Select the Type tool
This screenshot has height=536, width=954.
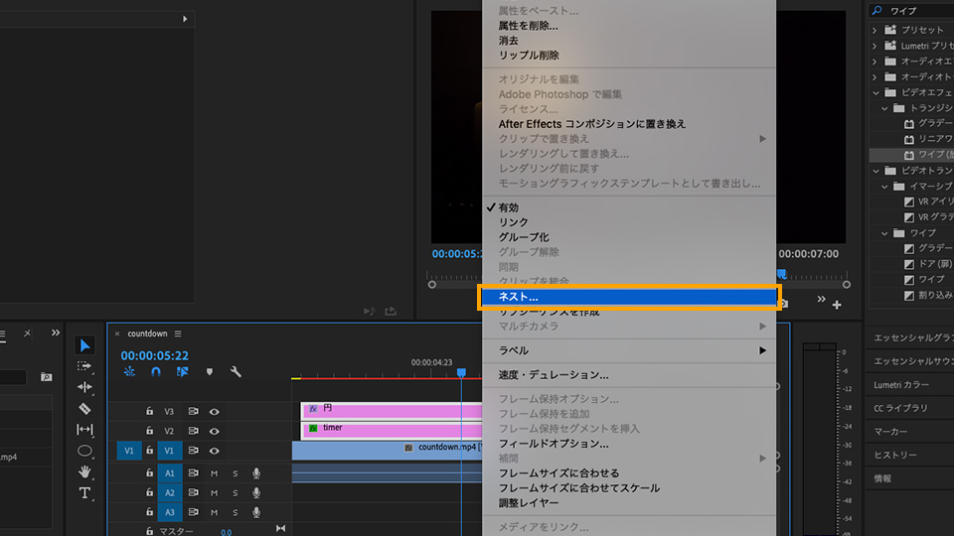point(84,493)
